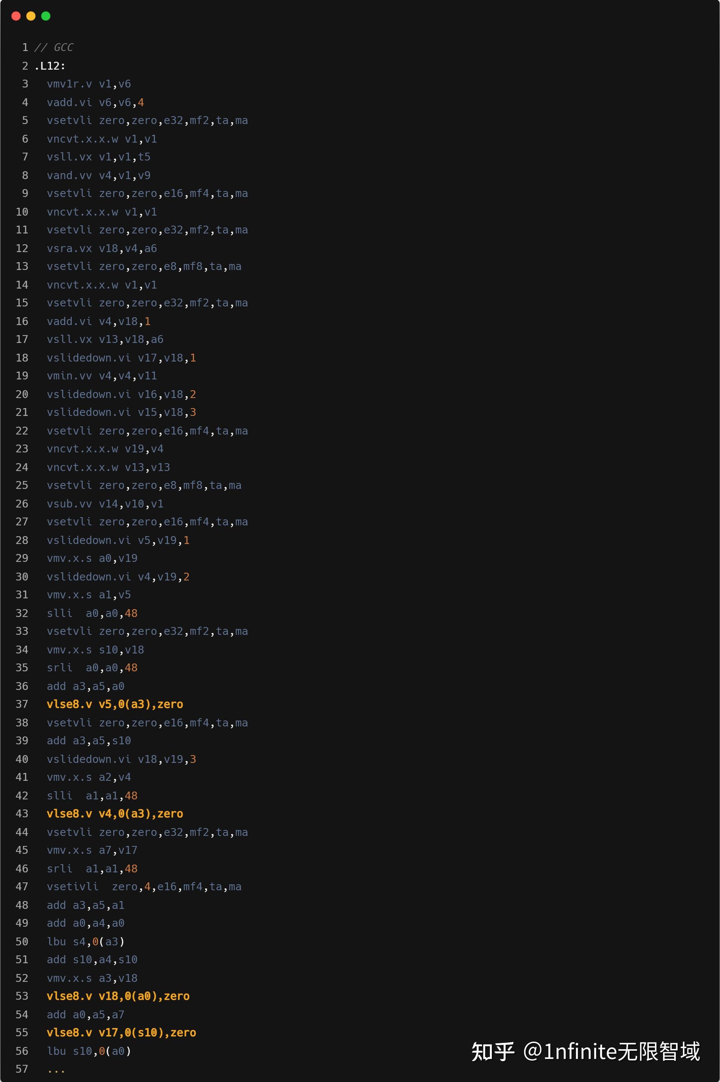Screen dimensions: 720x1082
Task: Click the yellow minimize window dot
Action: [x=31, y=16]
